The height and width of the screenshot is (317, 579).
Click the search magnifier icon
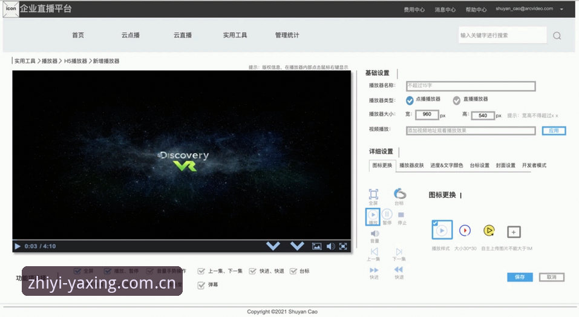tap(557, 36)
